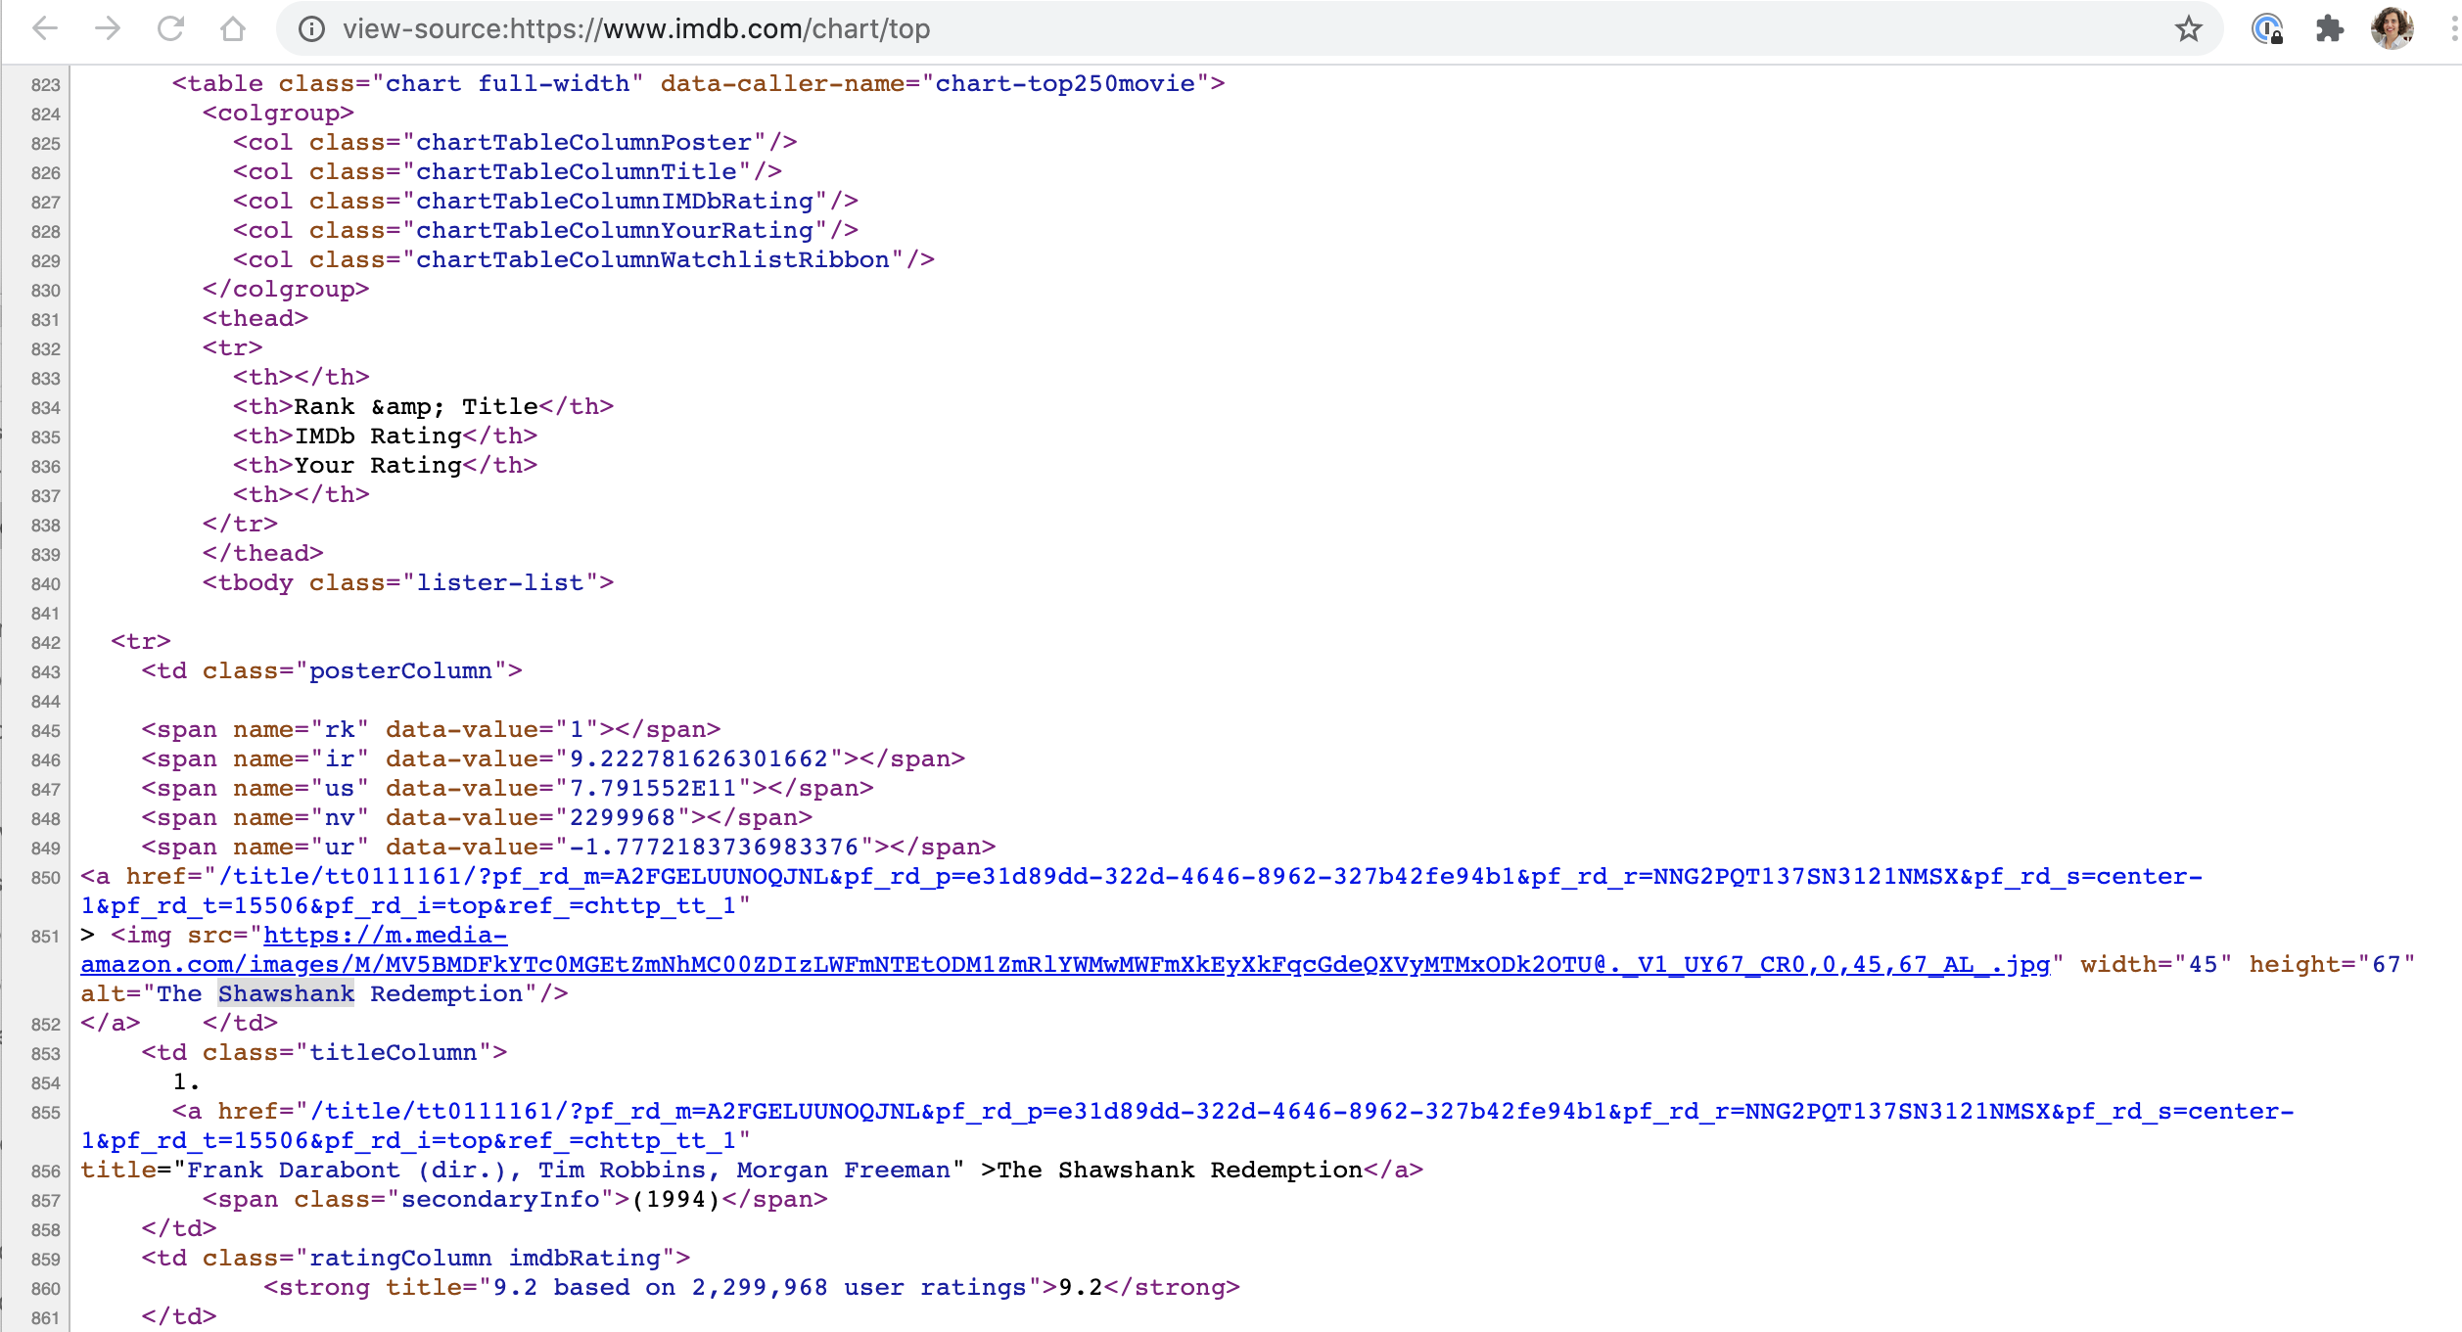Click the browser Forward arrow
The width and height of the screenshot is (2462, 1332).
tap(108, 28)
